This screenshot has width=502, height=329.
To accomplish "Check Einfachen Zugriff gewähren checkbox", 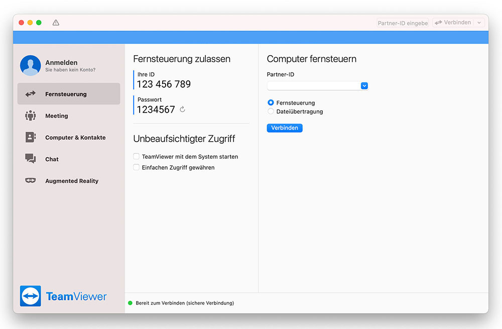I will point(136,167).
